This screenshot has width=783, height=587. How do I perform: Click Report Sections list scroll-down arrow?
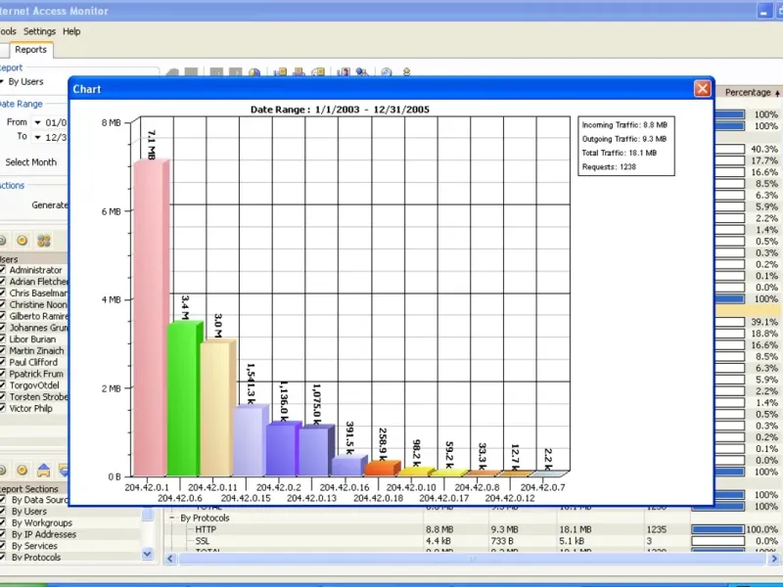tap(148, 553)
